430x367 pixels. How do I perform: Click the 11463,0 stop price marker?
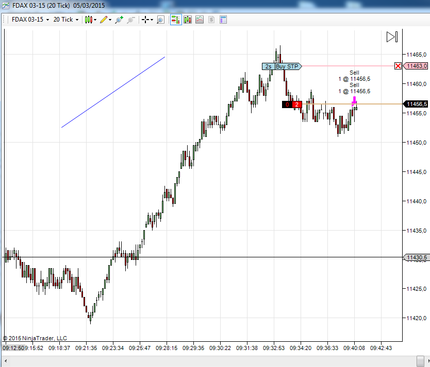[x=416, y=66]
